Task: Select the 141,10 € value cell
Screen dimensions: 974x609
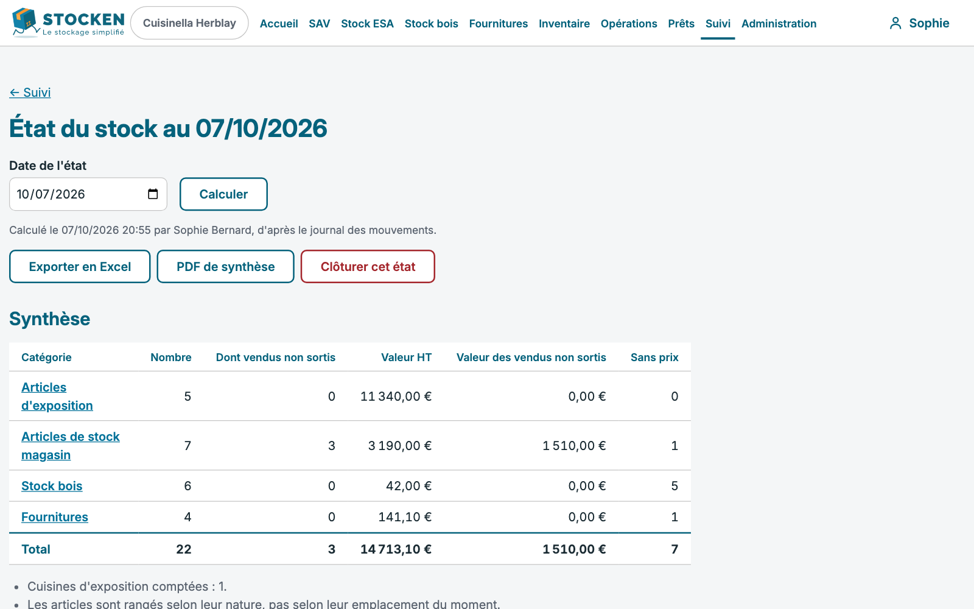Action: [x=405, y=517]
